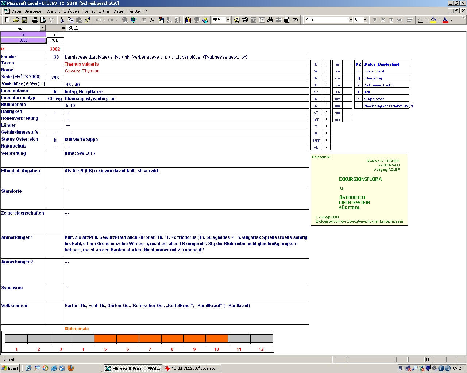Screen dimensions: 467x373
Task: Apply AutoFilter with the funnel icon
Action: [296, 20]
